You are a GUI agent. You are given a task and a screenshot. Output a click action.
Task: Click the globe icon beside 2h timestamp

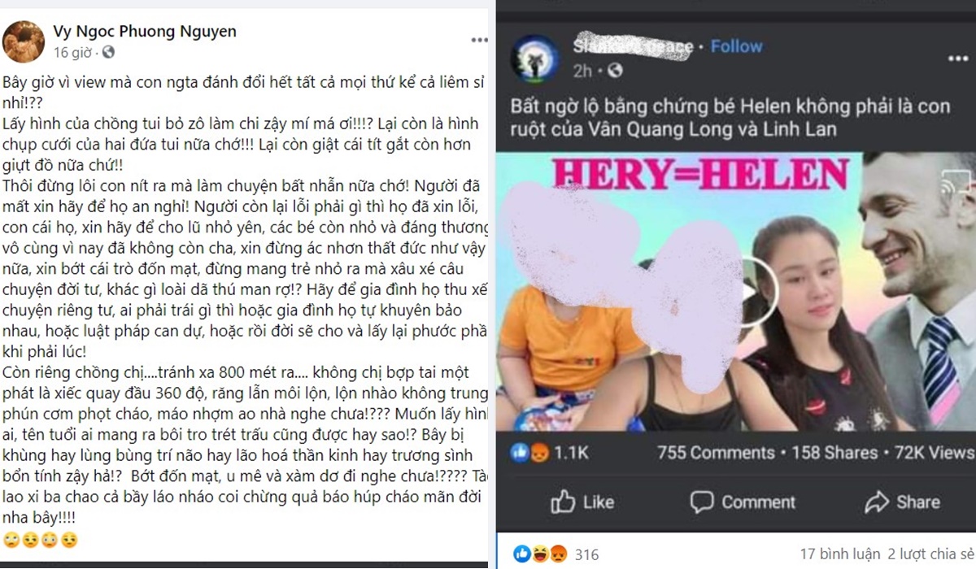click(615, 72)
